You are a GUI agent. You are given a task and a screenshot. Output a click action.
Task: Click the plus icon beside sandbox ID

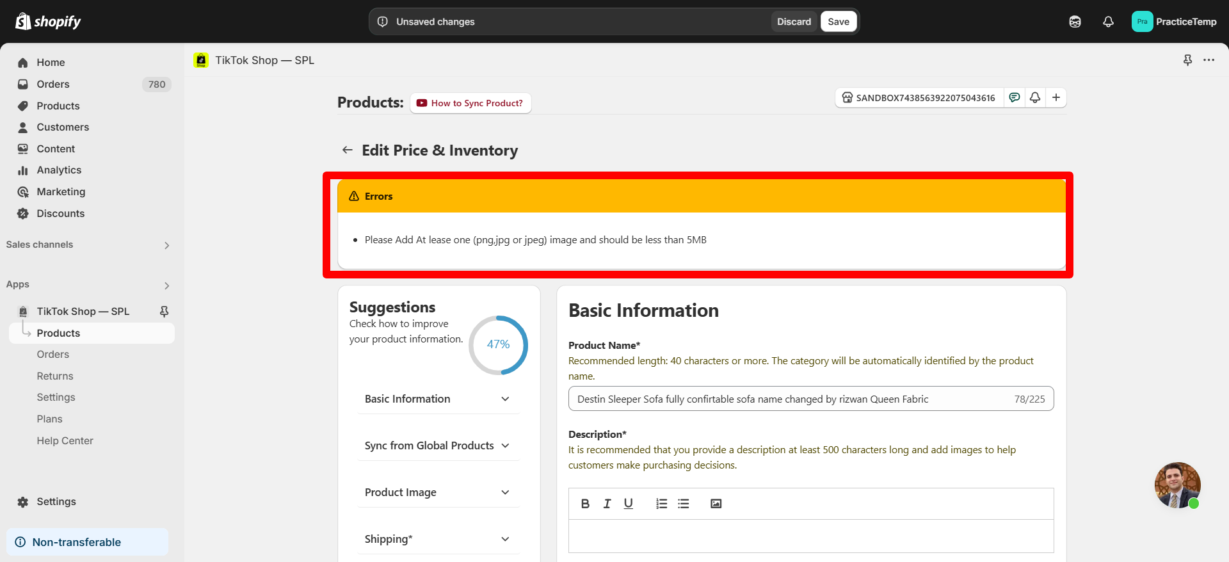point(1056,97)
